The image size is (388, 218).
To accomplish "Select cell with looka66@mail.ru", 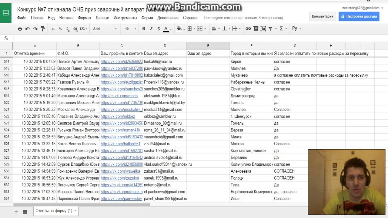I will [165, 61].
